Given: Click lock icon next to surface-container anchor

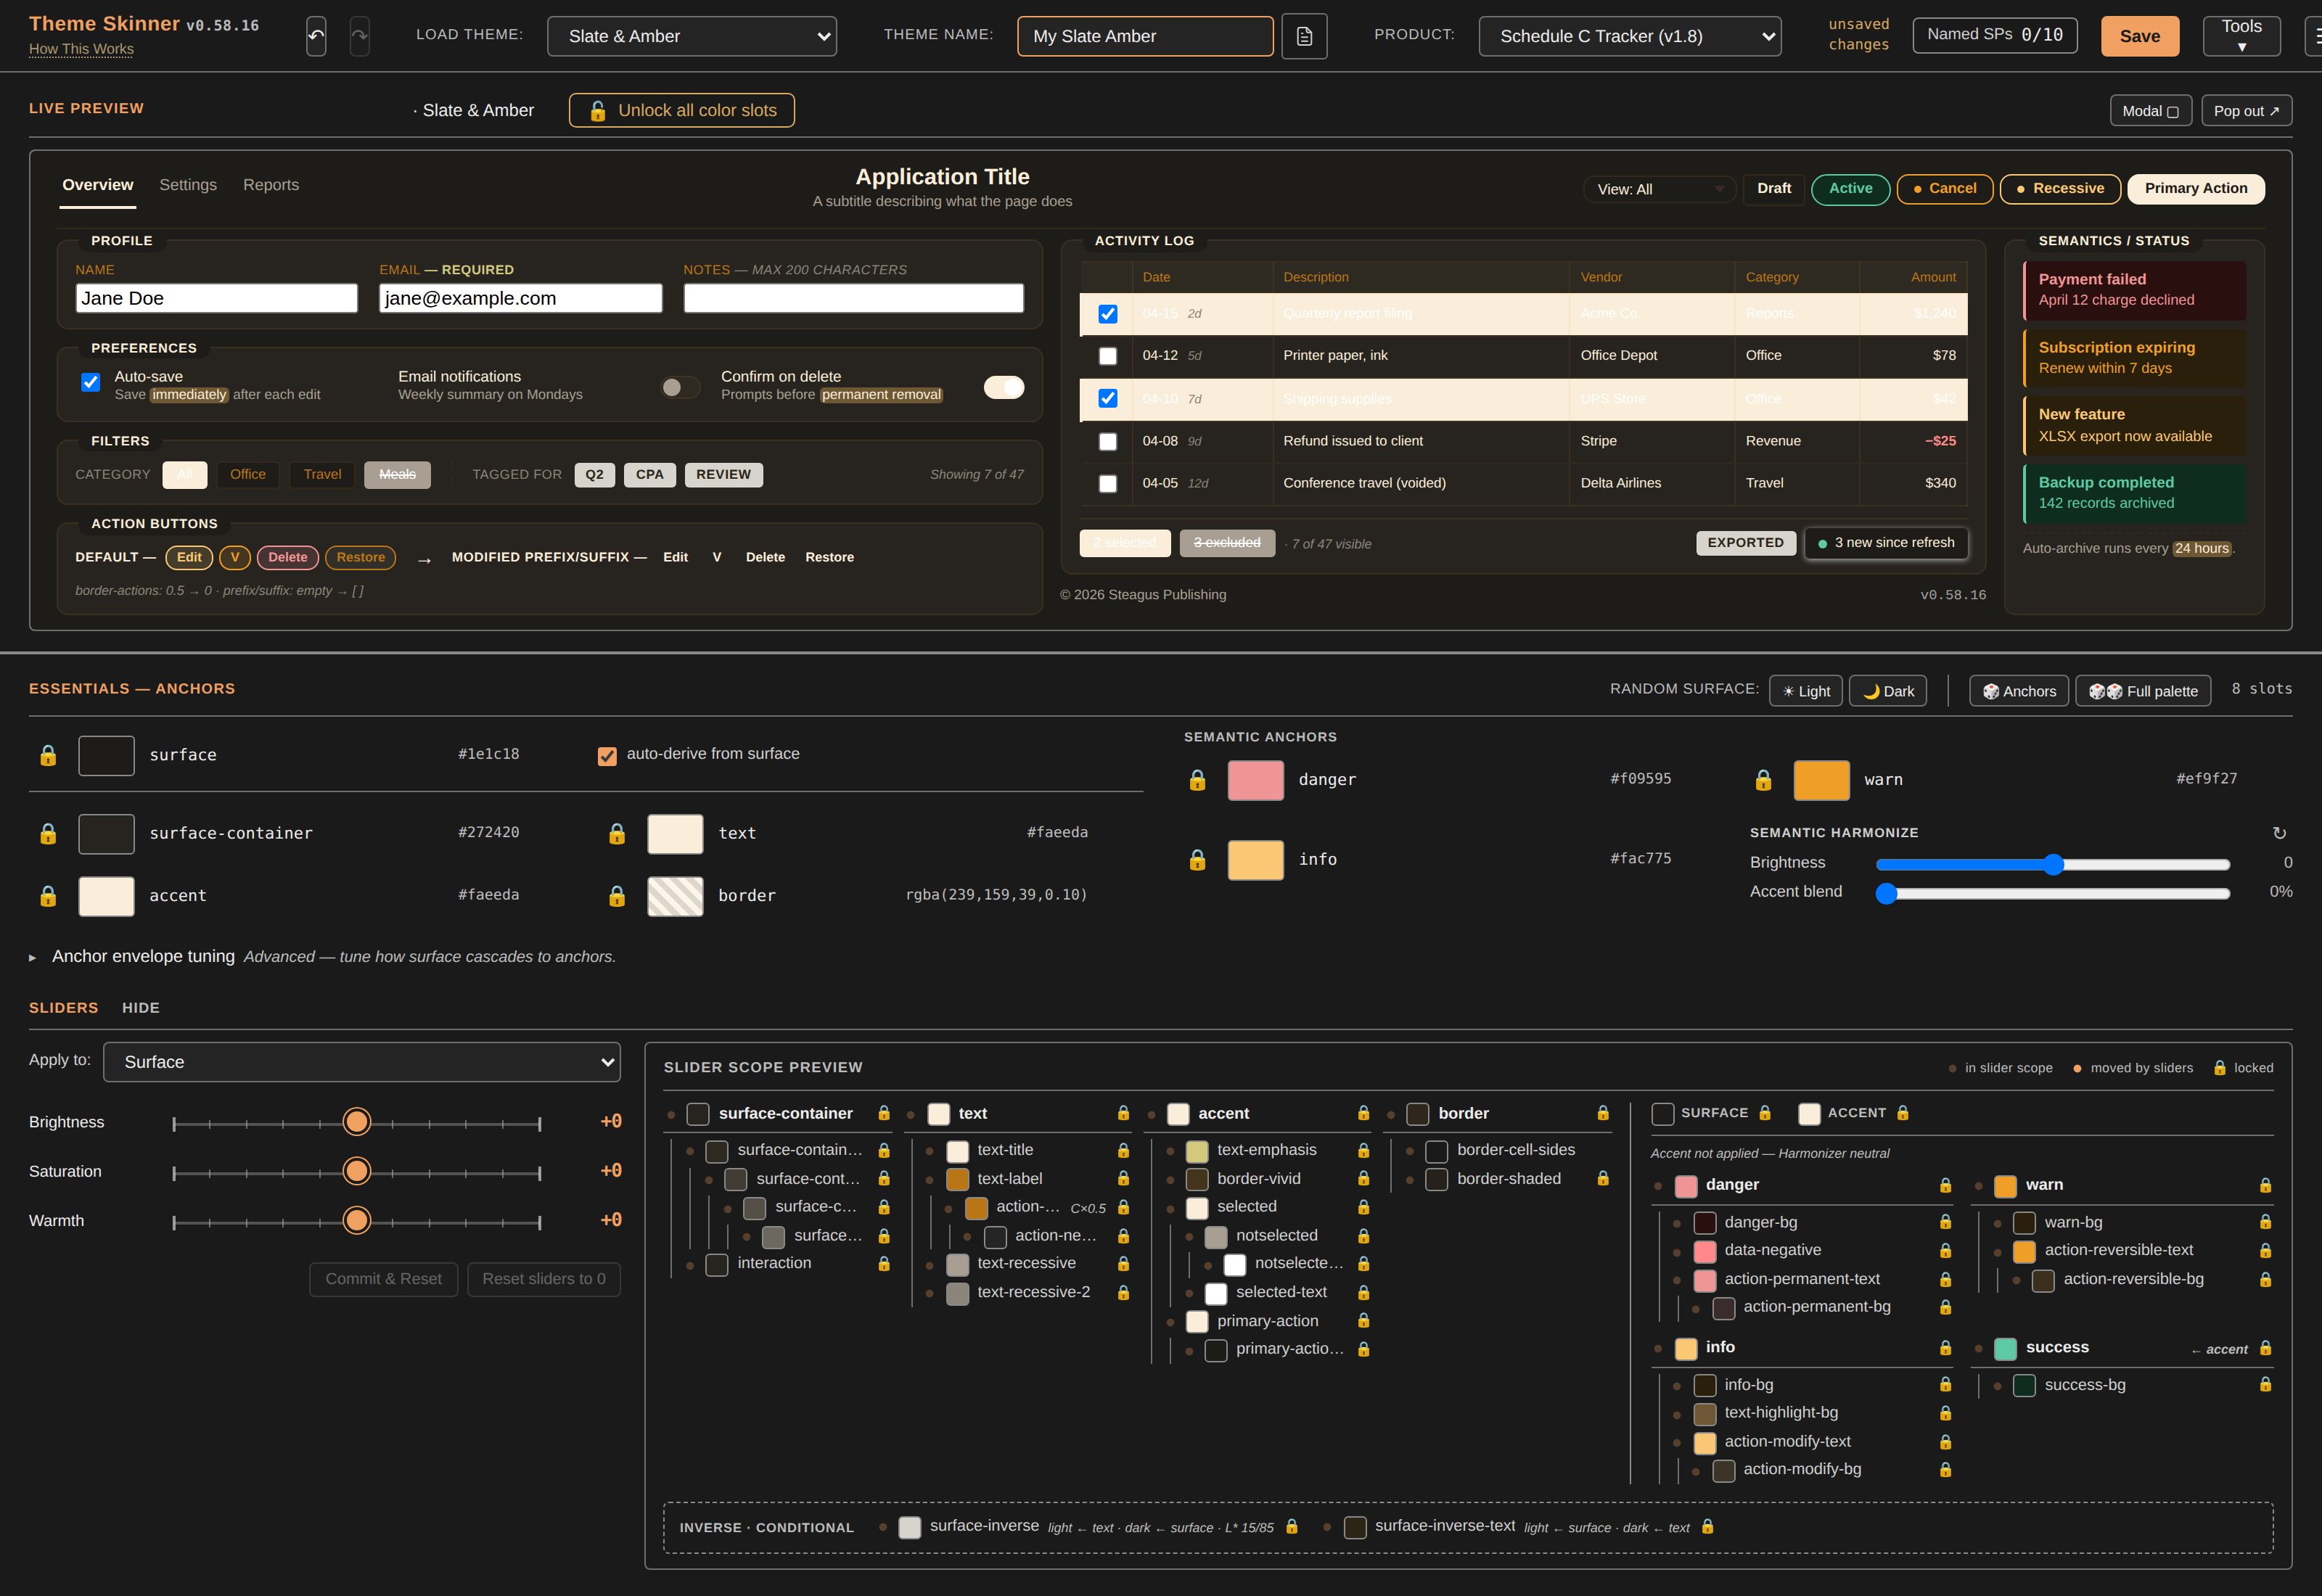Looking at the screenshot, I should pyautogui.click(x=48, y=833).
